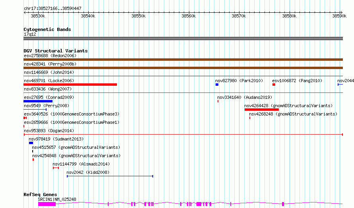This screenshot has width=354, height=208.
Task: Click the RefSeq Genes track title
Action: pyautogui.click(x=41, y=195)
